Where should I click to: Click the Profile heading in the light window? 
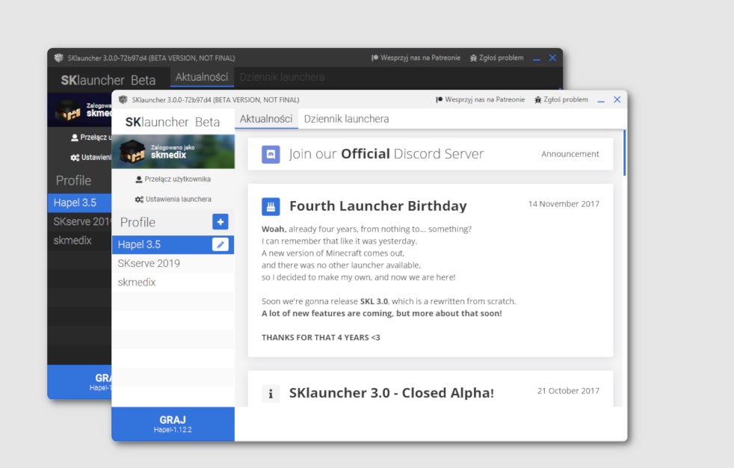[x=138, y=222]
